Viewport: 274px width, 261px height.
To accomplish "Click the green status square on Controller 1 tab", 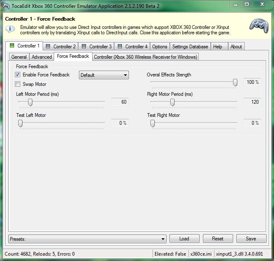I will pos(12,45).
